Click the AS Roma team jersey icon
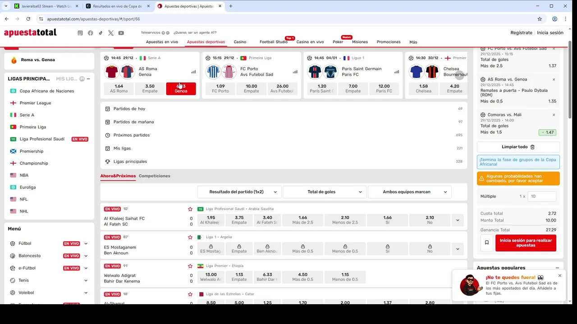 point(112,72)
